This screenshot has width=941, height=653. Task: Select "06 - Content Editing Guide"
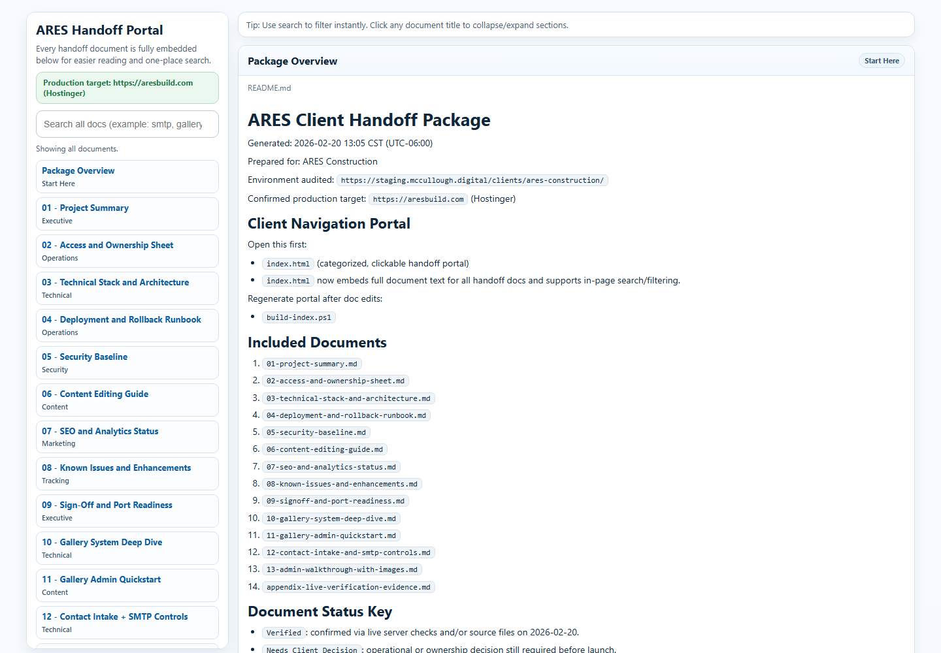(x=94, y=394)
